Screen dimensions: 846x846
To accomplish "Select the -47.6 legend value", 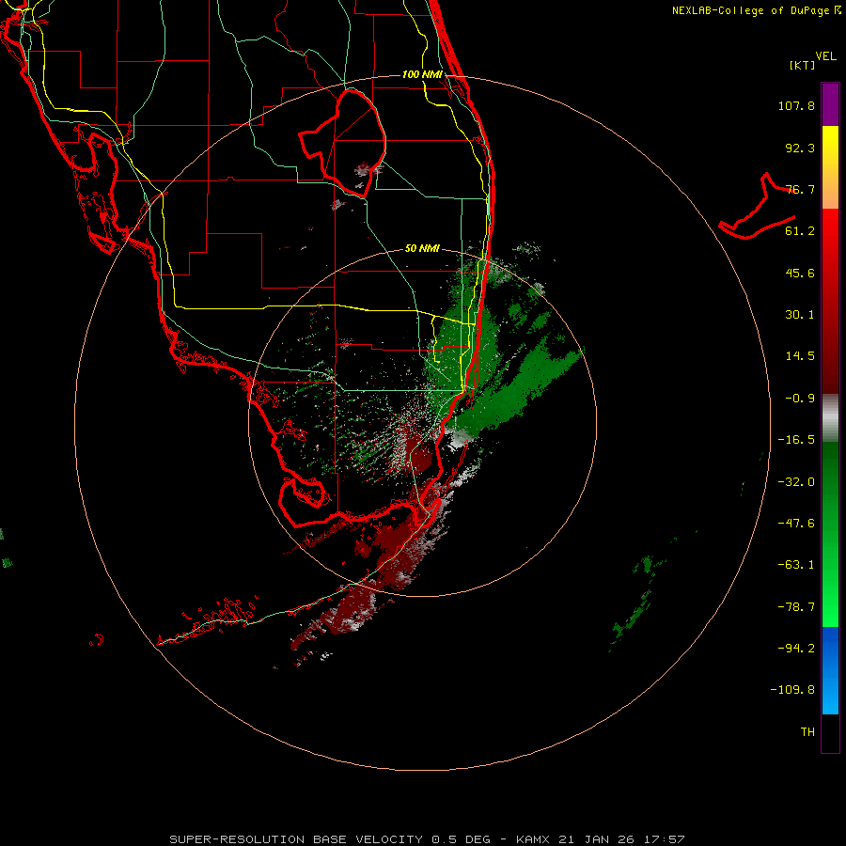I will [796, 524].
